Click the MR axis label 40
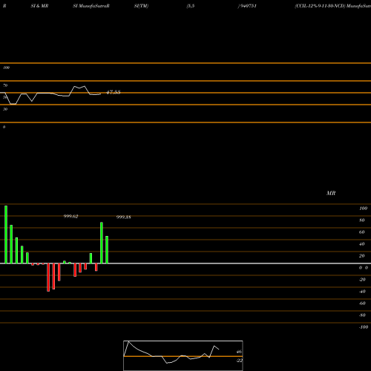This screenshot has width=371, height=371. click(362, 244)
